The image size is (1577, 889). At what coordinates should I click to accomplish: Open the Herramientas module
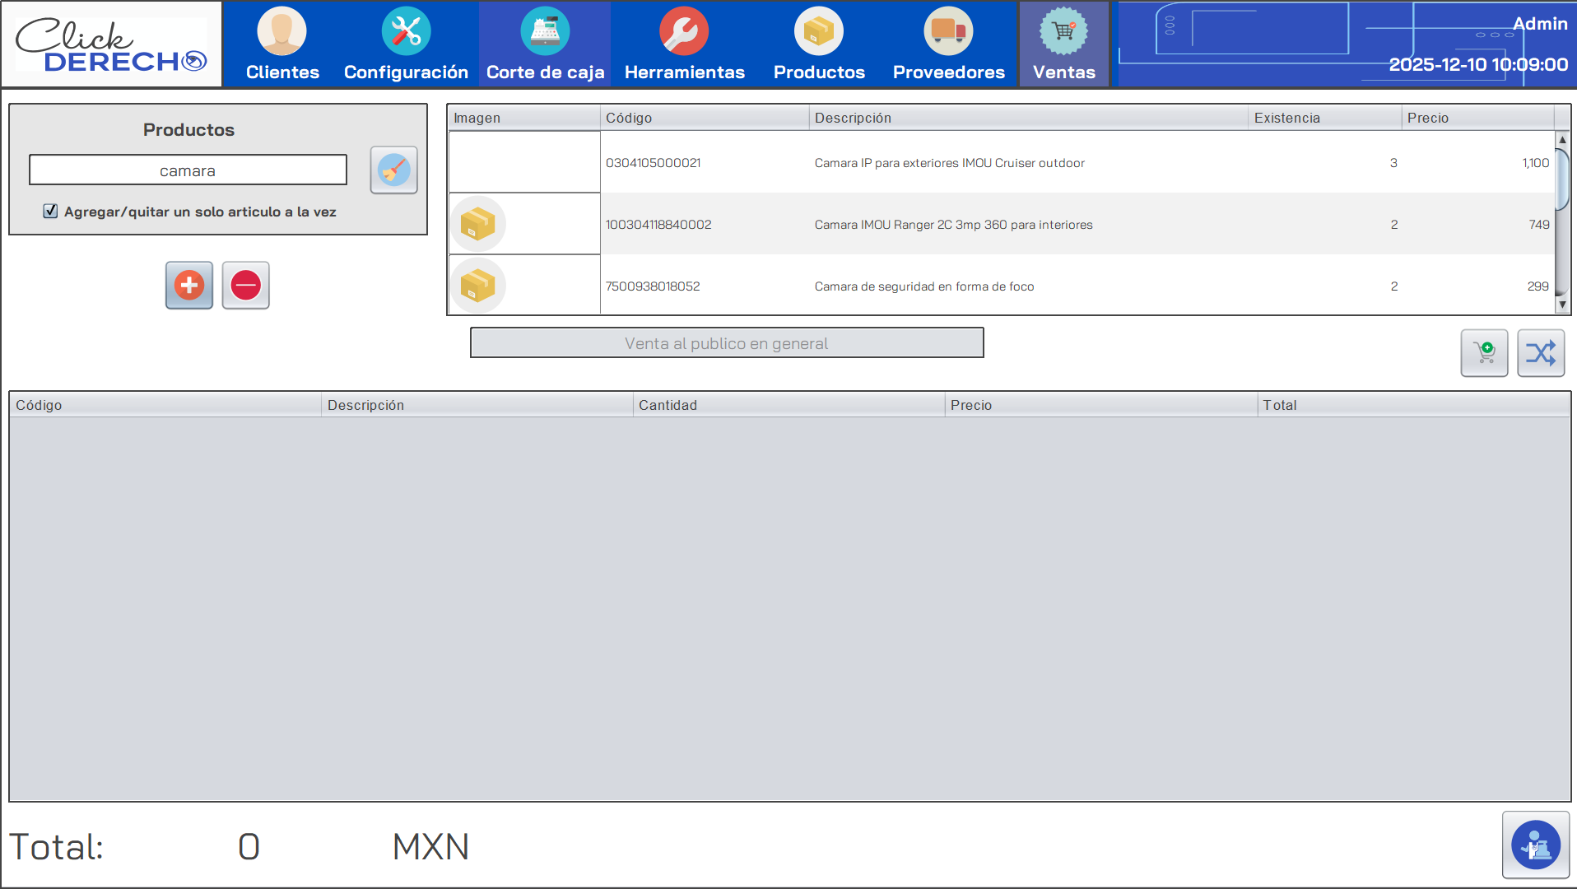tap(684, 44)
